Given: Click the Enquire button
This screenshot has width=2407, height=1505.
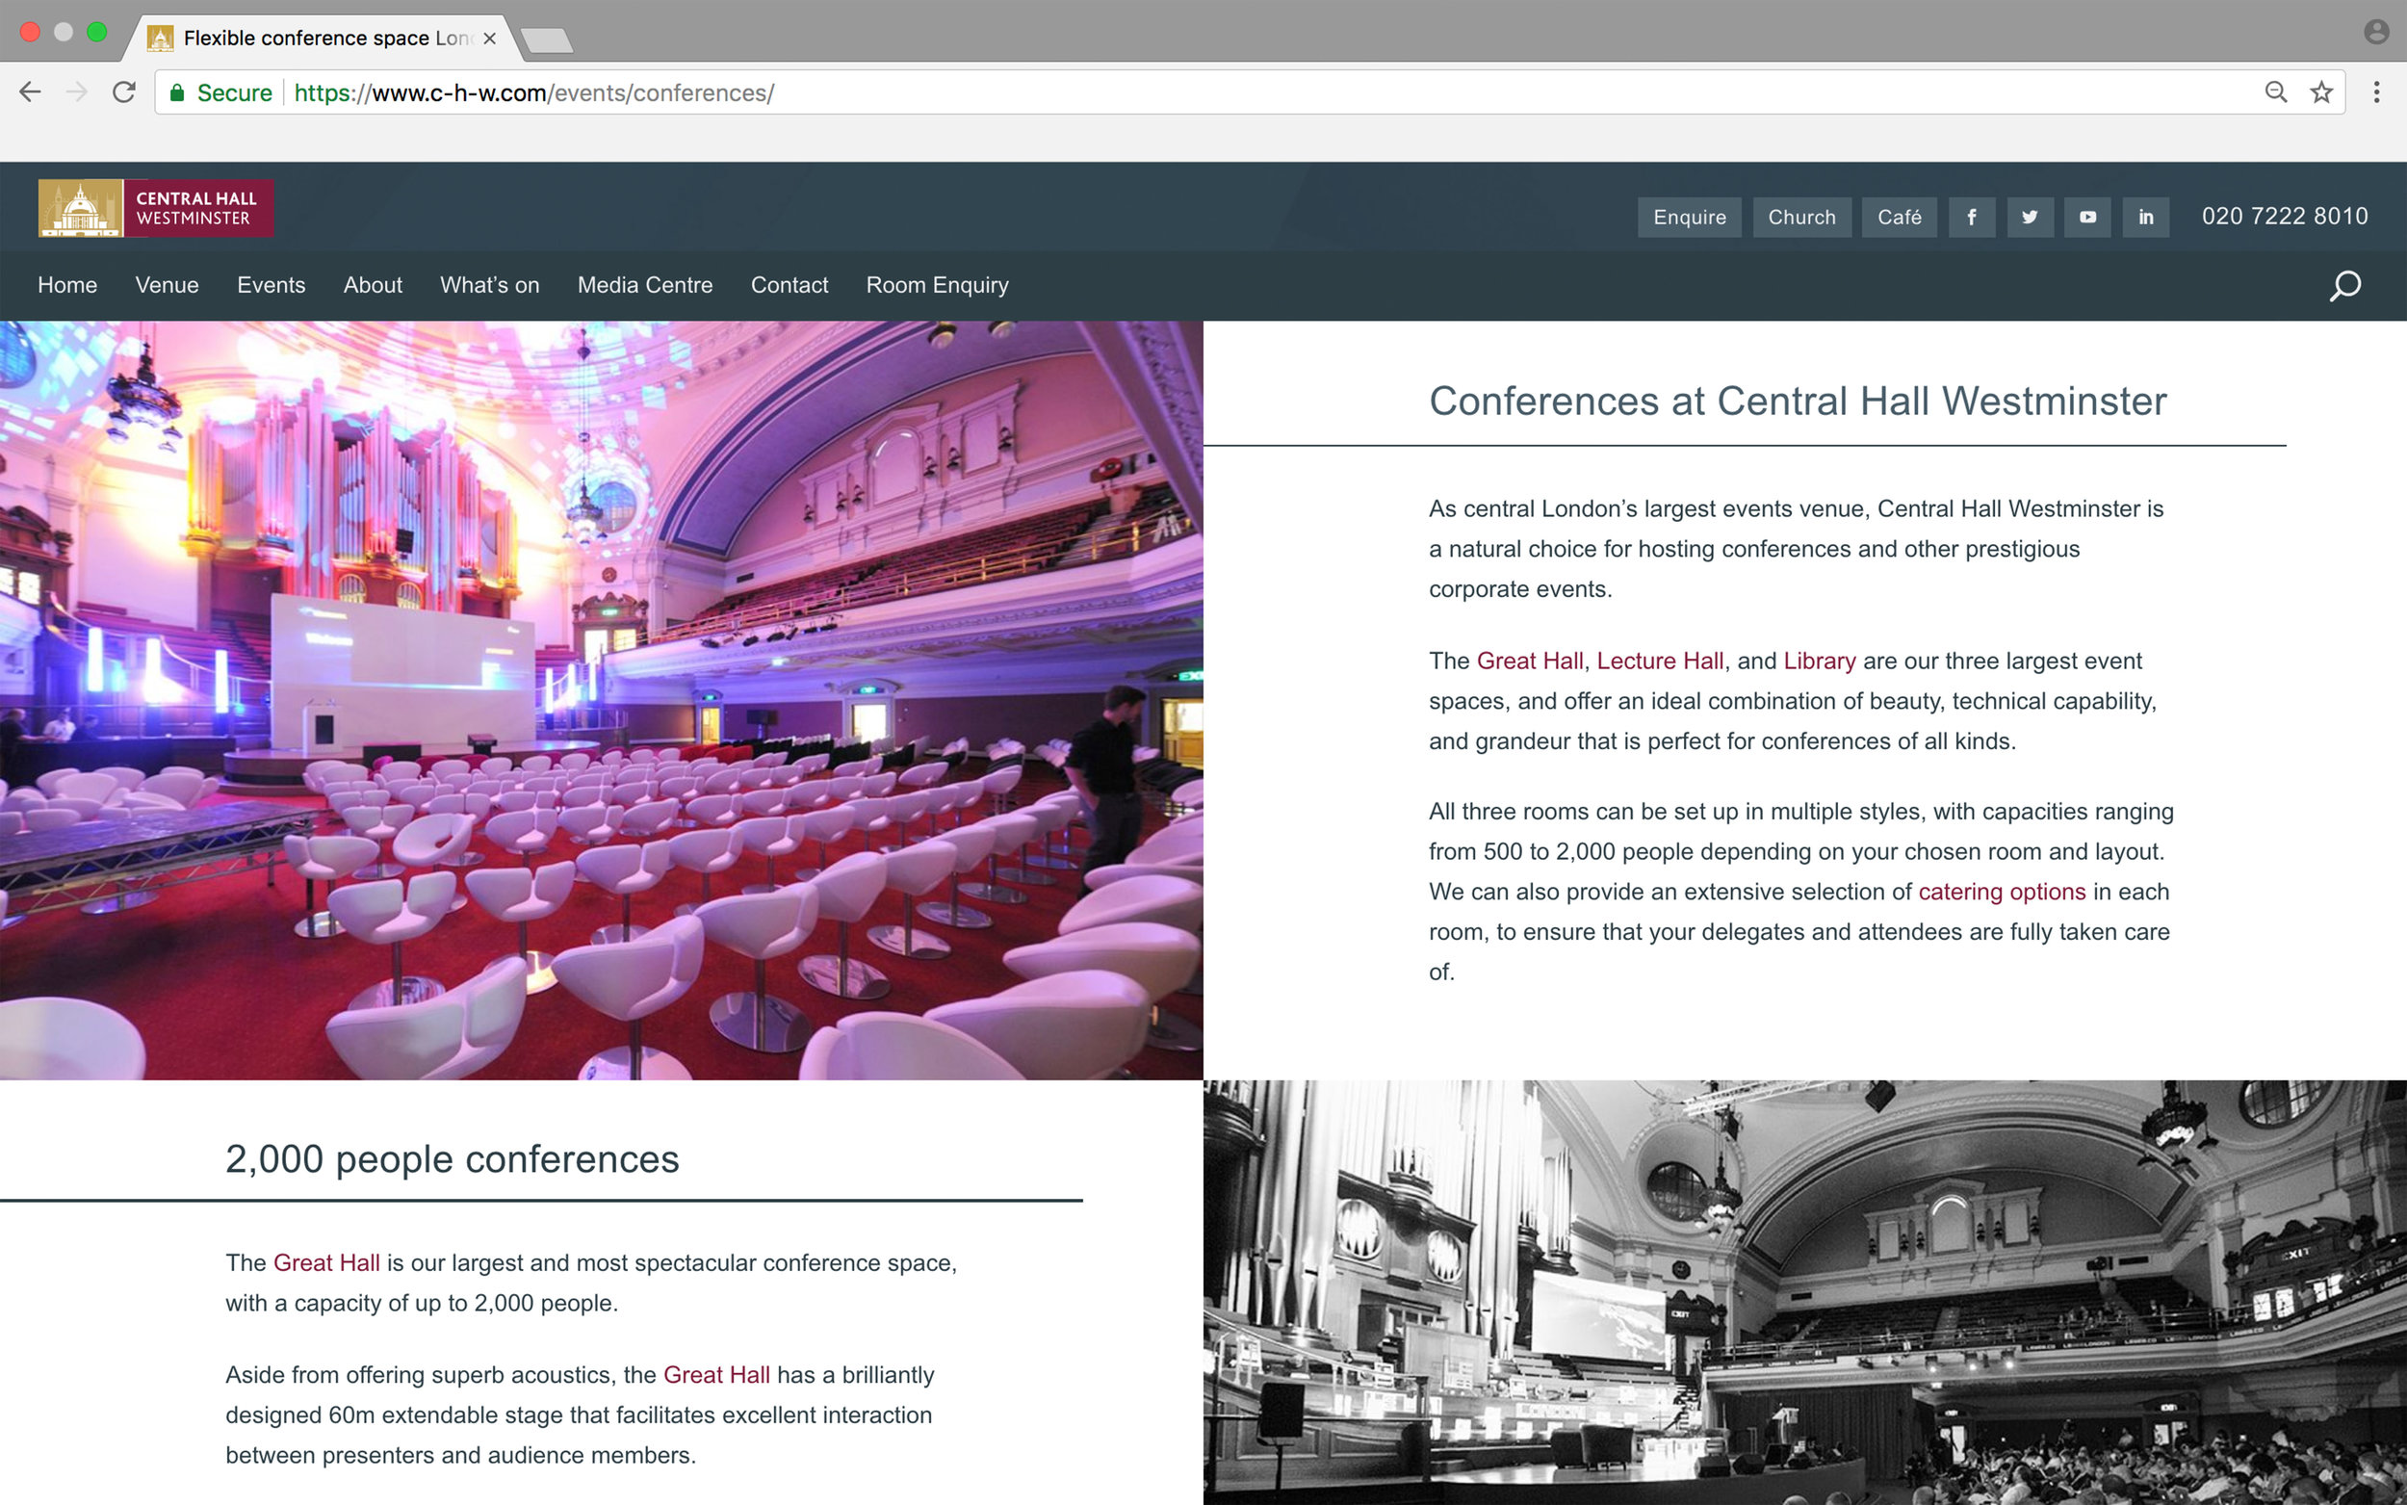Looking at the screenshot, I should tap(1690, 217).
